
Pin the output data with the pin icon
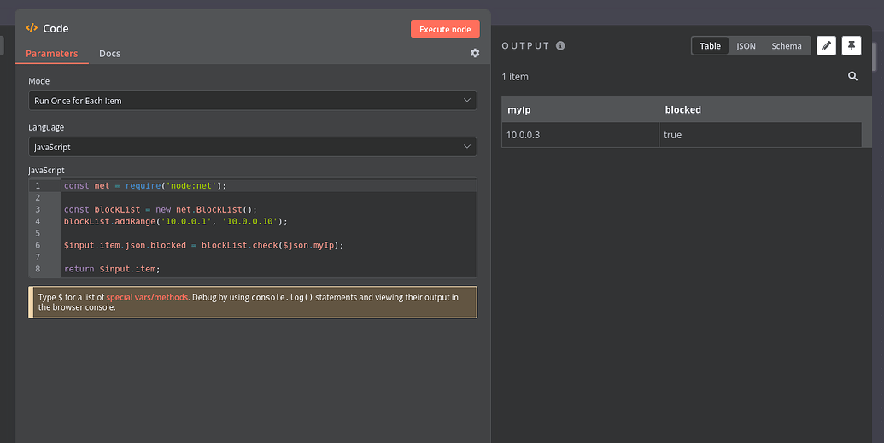(852, 45)
